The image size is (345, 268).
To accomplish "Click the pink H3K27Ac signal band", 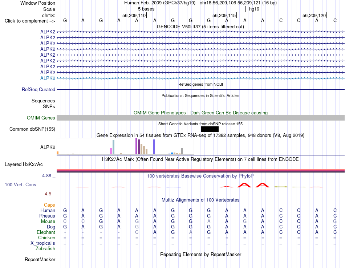I will 200,170.
